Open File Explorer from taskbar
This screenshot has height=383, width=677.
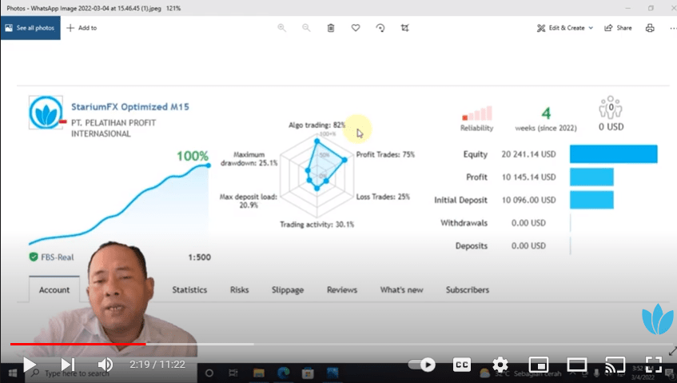tap(259, 373)
